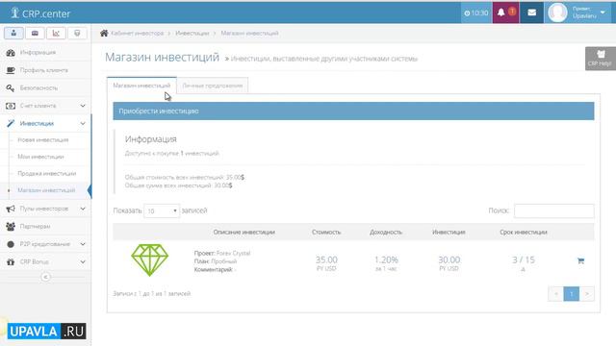Click the home icon in breadcrumb
The image size is (616, 346).
coord(104,34)
